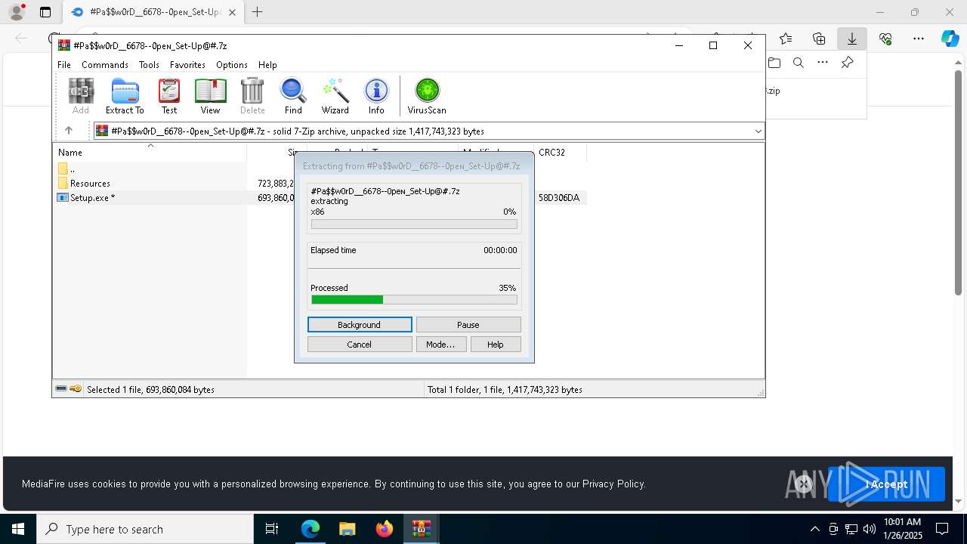Click the Add toolbar icon in WinRAR

81,96
